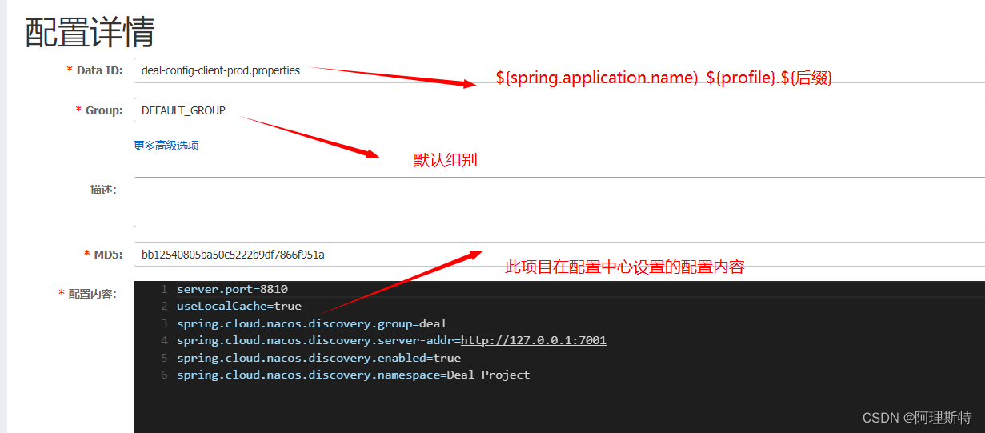The width and height of the screenshot is (985, 433).
Task: Select the line spring.cloud.nacos.discovery.enabled=true
Action: [319, 358]
